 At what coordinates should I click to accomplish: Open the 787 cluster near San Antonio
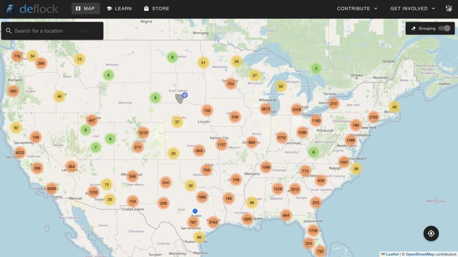pos(193,223)
